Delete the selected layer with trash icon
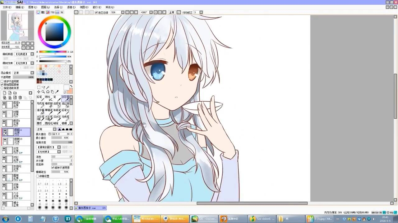The image size is (398, 223). tap(20, 98)
